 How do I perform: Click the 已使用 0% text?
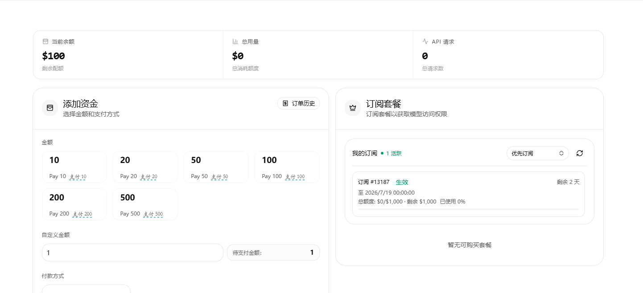[453, 202]
